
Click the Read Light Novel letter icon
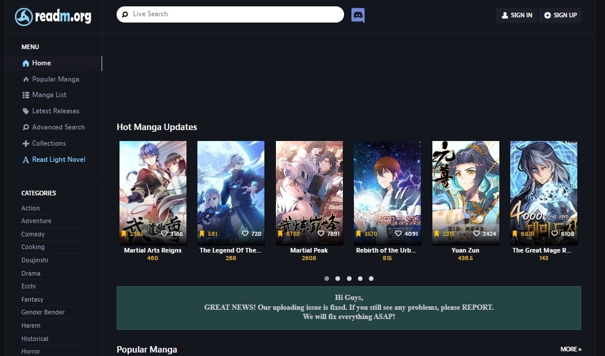(26, 160)
